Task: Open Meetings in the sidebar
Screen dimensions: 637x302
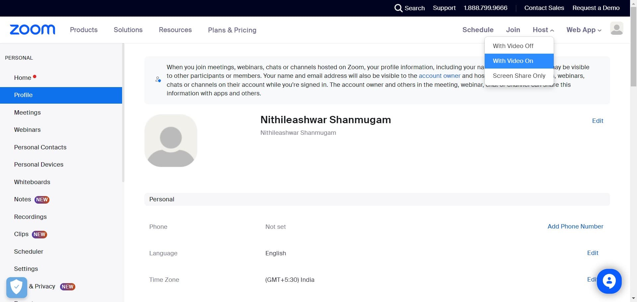Action: (x=28, y=113)
